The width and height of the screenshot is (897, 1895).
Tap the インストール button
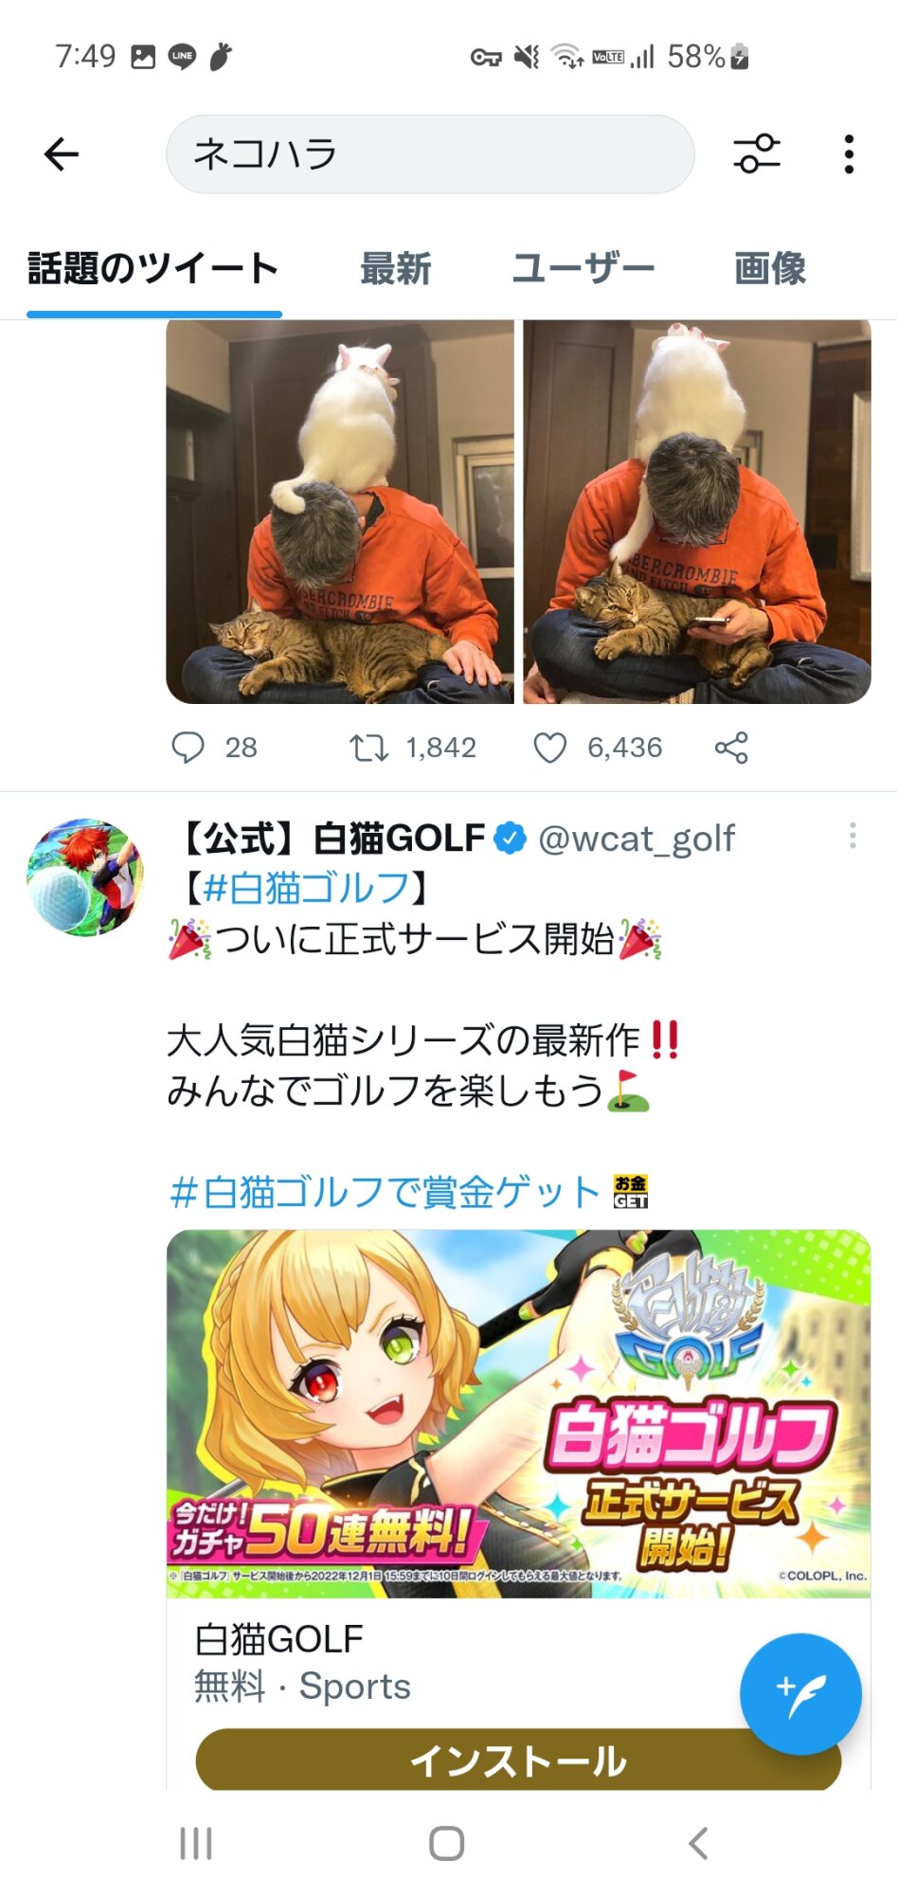(518, 1760)
